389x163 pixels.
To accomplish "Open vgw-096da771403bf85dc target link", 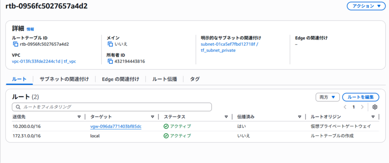I will tap(116, 126).
